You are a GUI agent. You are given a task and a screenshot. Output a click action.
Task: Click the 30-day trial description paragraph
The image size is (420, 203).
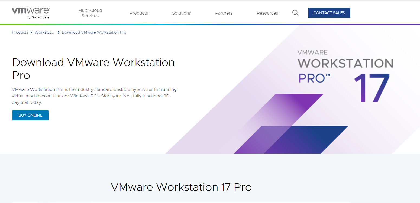(94, 96)
